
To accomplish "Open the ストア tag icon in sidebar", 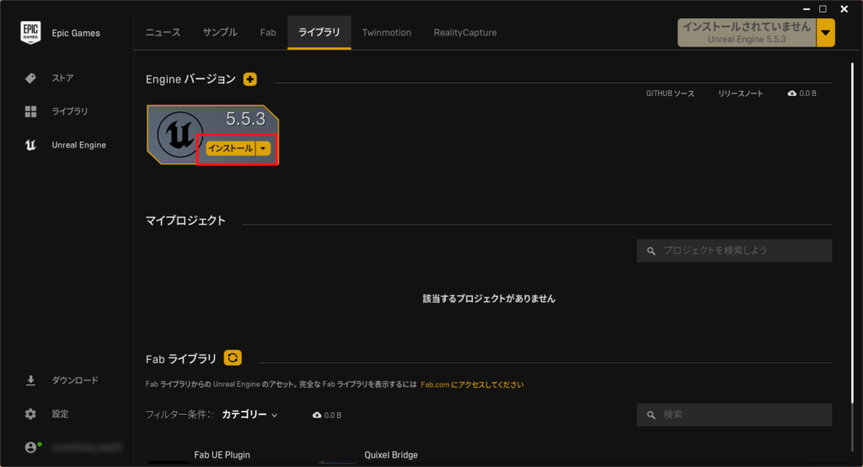I will [30, 78].
